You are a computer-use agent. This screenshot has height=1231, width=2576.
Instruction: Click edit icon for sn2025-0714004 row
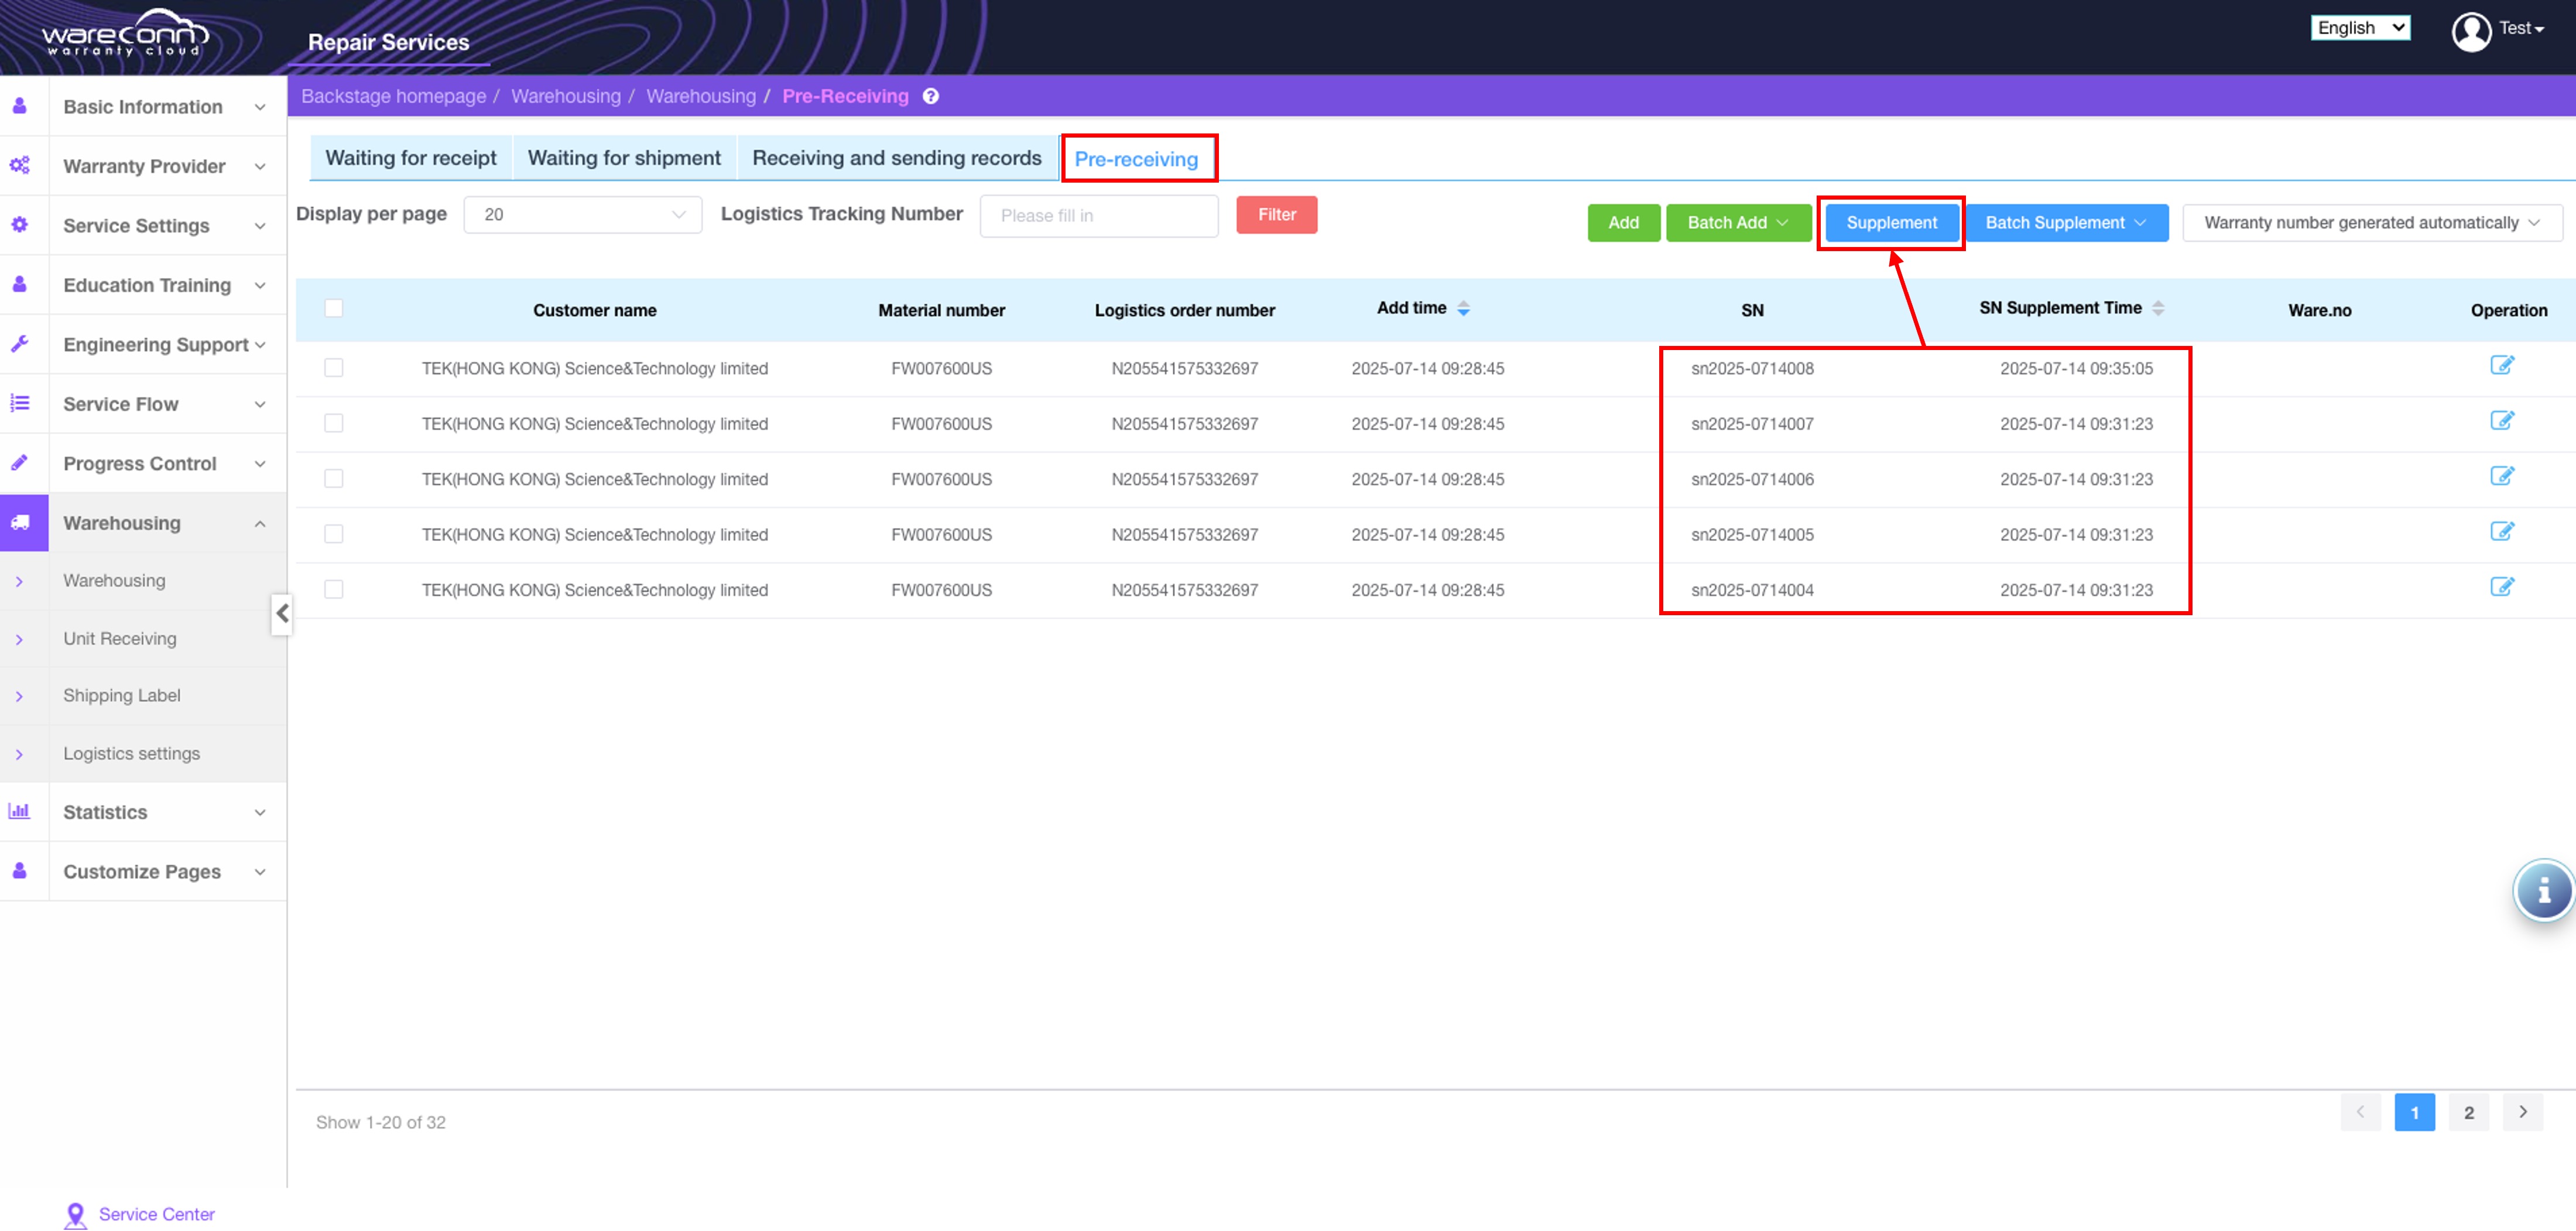pos(2501,587)
